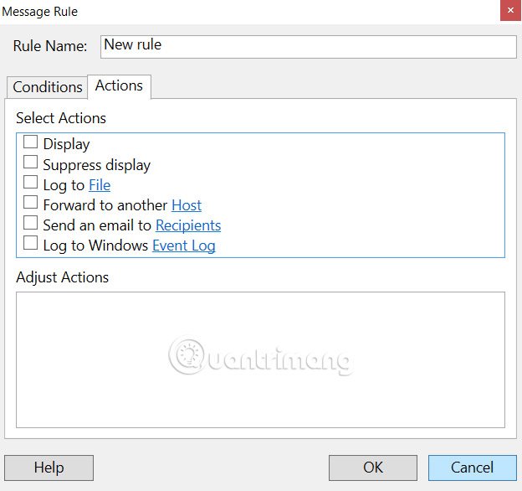This screenshot has width=522, height=491.
Task: Select the Actions tab
Action: pos(119,86)
